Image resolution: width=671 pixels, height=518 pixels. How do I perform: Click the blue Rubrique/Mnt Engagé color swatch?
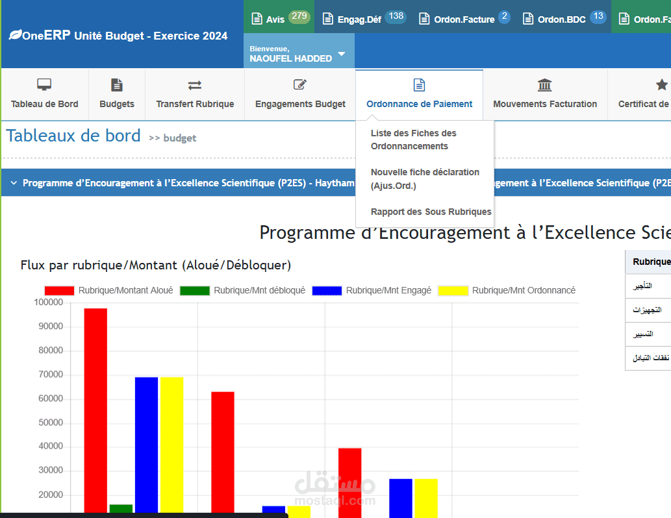click(x=327, y=290)
